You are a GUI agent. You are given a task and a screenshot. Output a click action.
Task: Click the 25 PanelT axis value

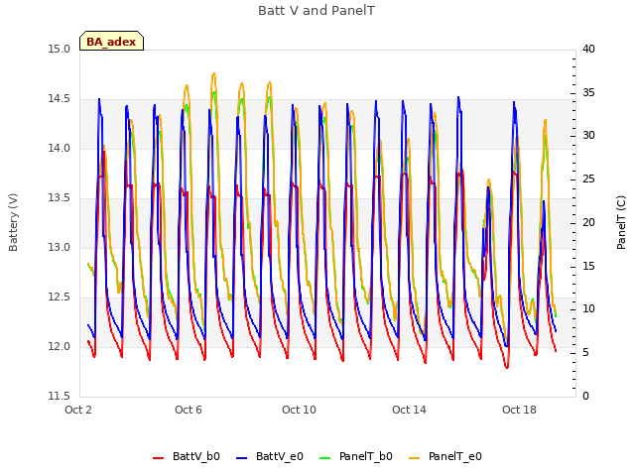588,179
